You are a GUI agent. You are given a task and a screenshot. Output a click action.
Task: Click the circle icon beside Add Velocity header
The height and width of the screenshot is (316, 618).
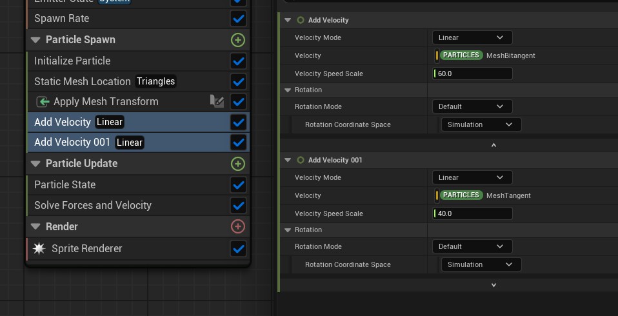[x=300, y=20]
